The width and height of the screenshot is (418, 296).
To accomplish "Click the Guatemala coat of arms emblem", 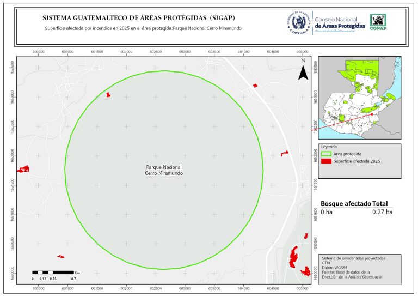I will [x=298, y=22].
